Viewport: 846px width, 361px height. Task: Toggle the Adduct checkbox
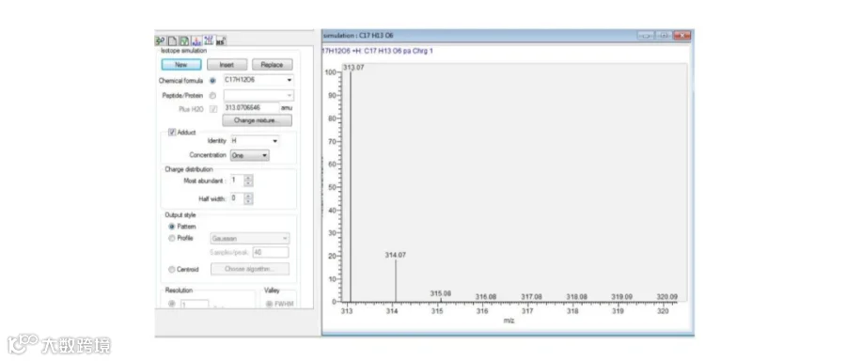(172, 133)
